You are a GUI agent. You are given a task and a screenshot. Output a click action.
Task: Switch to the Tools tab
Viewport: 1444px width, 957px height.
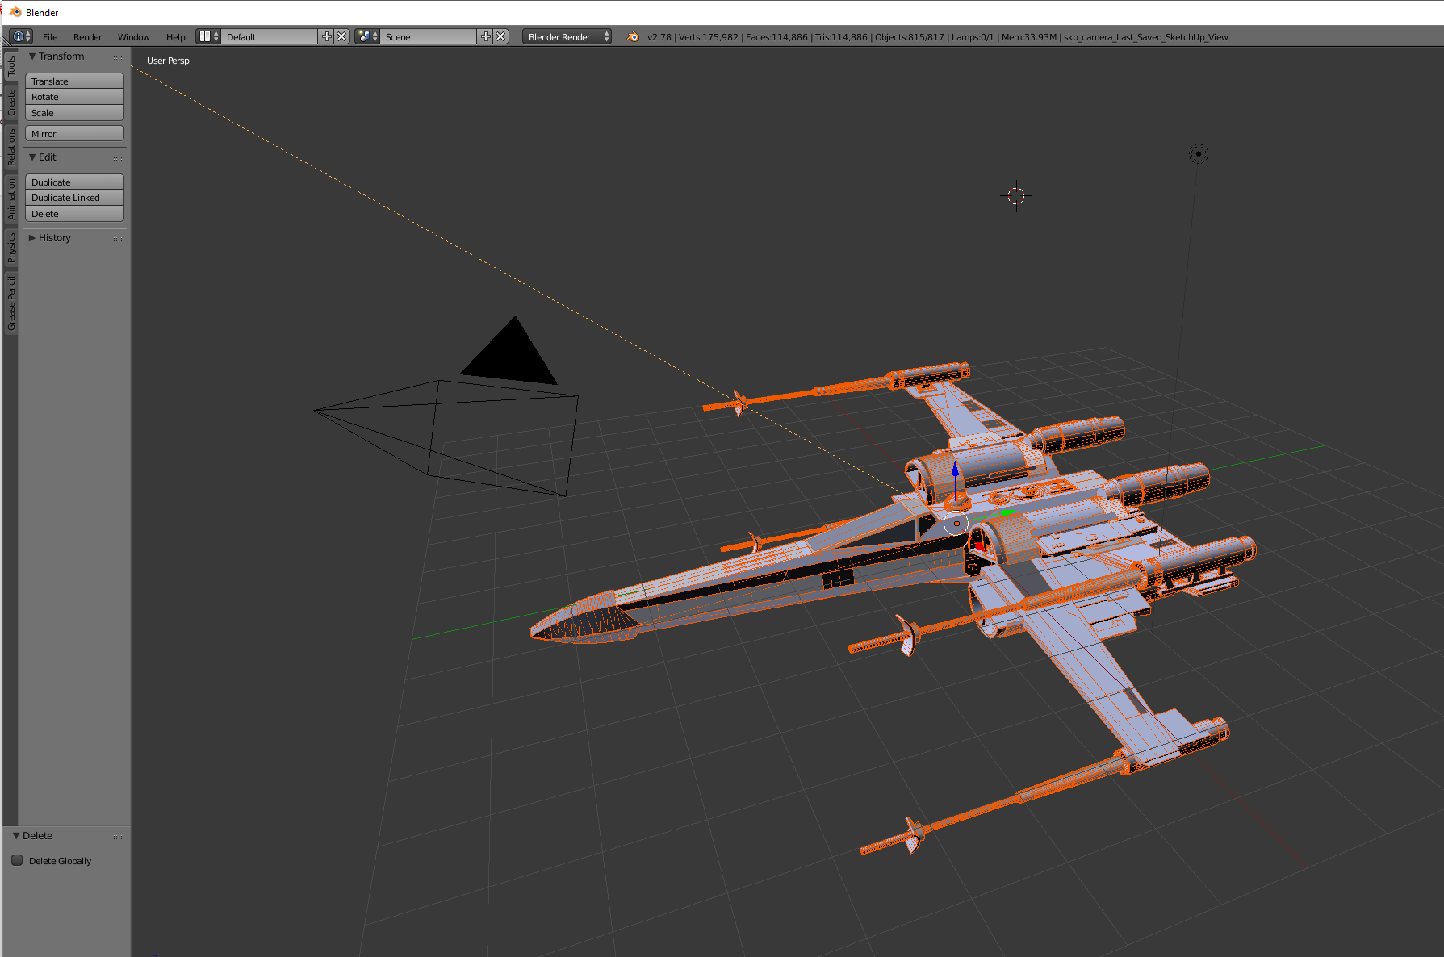tap(11, 66)
